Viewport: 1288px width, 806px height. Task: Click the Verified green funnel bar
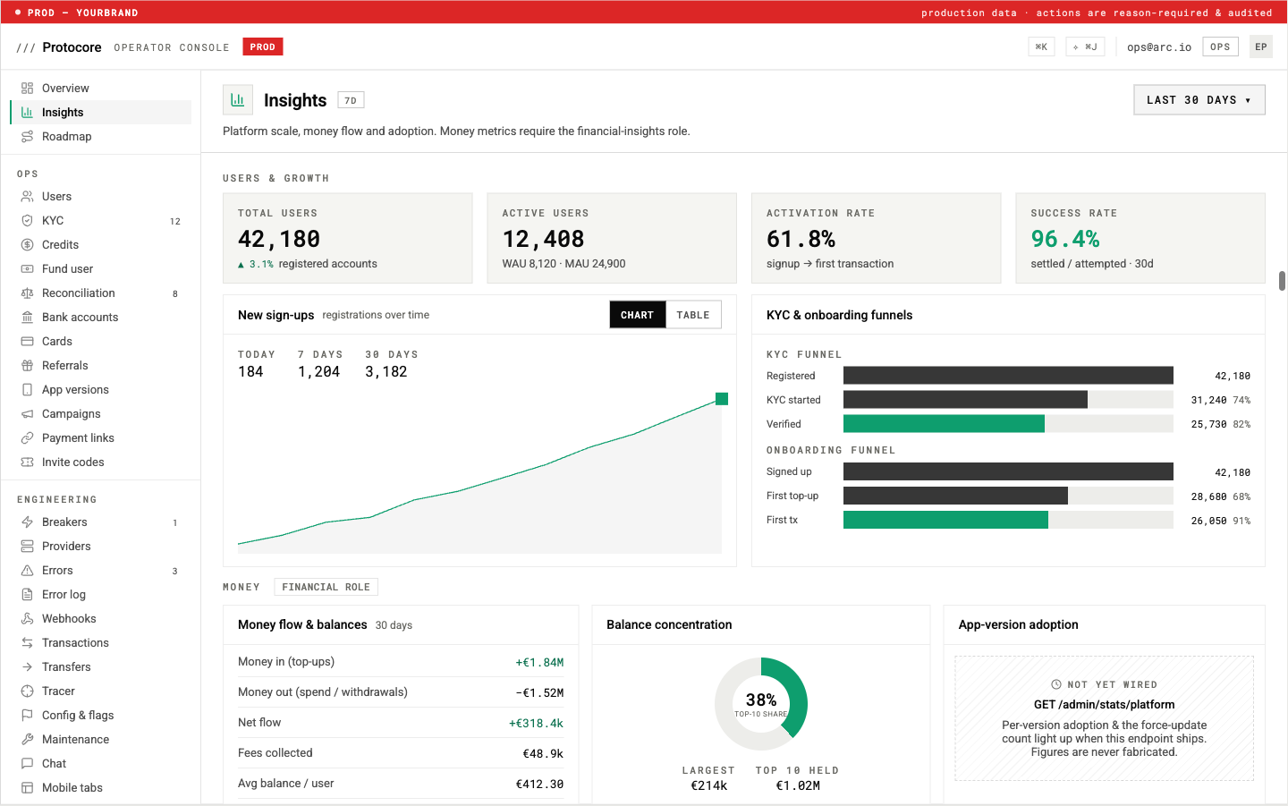pos(944,424)
